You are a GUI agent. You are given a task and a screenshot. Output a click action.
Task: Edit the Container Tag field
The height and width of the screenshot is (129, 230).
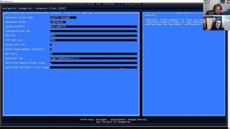click(93, 58)
